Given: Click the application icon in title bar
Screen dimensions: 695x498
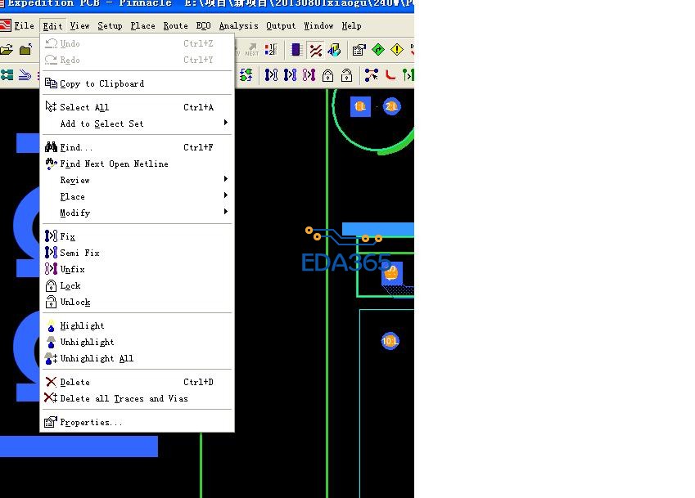Looking at the screenshot, I should tap(2, 3).
